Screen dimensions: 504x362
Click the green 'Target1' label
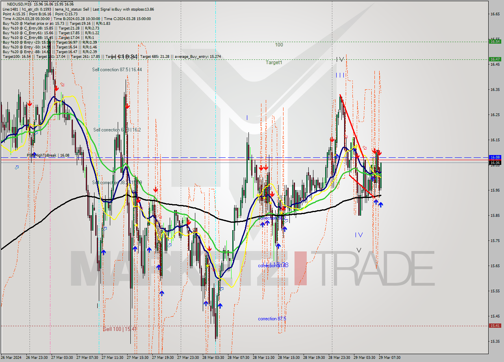(274, 62)
